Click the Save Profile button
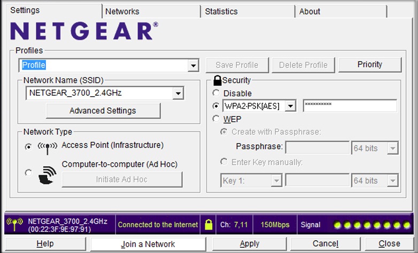The image size is (418, 253). [x=237, y=65]
